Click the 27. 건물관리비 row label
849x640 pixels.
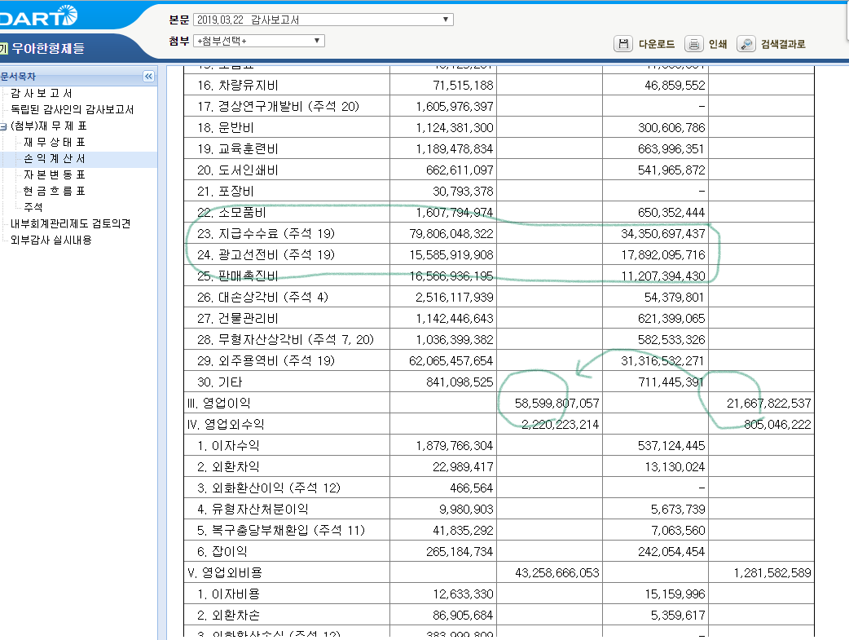[238, 318]
